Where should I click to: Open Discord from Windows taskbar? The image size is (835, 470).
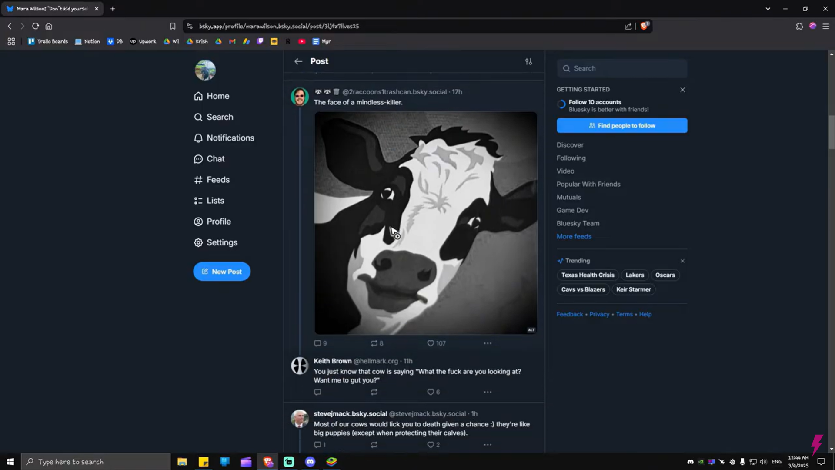click(x=310, y=462)
